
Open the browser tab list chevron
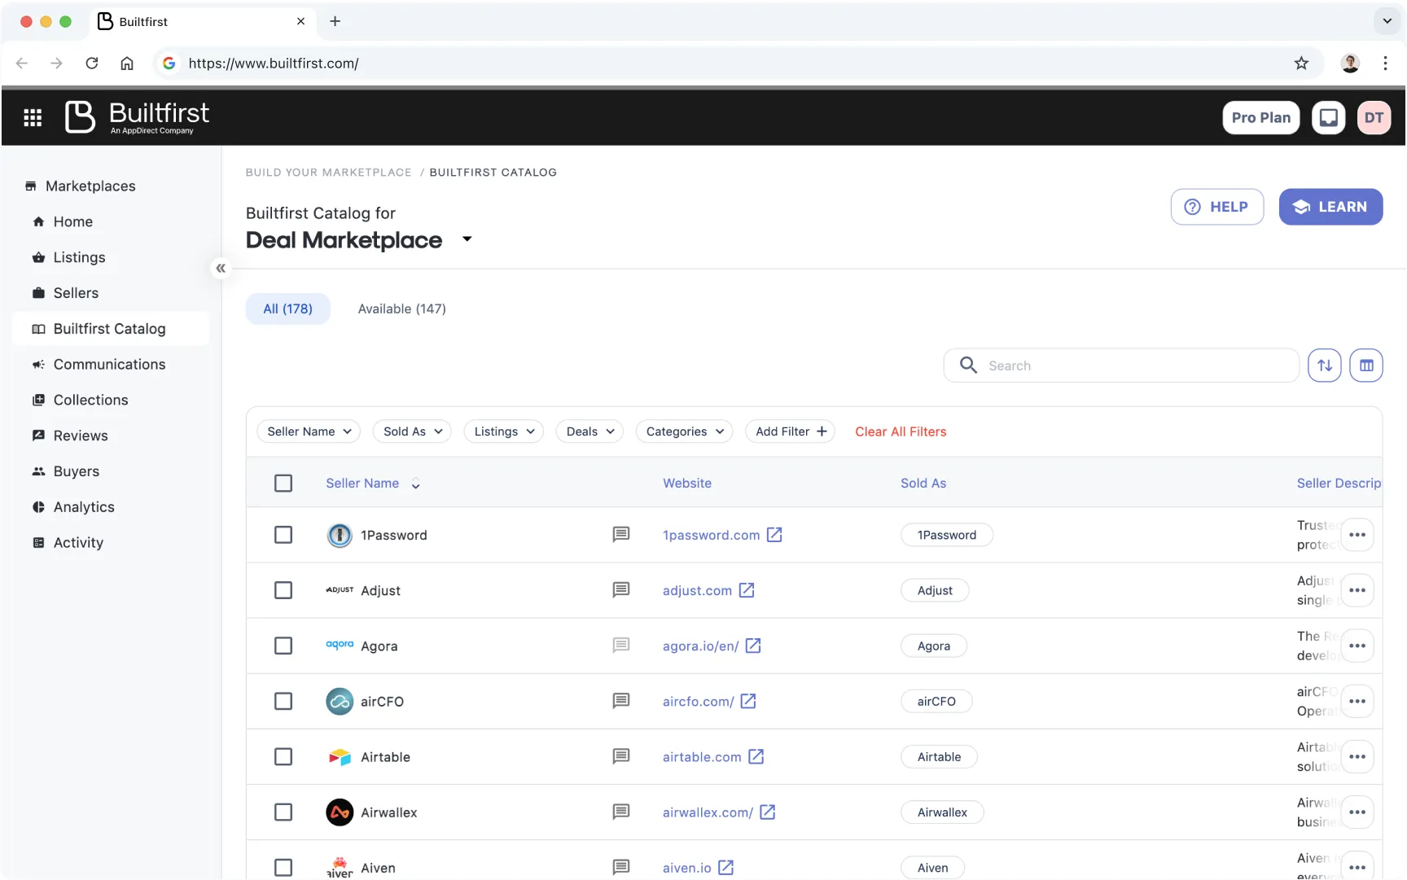pos(1387,21)
